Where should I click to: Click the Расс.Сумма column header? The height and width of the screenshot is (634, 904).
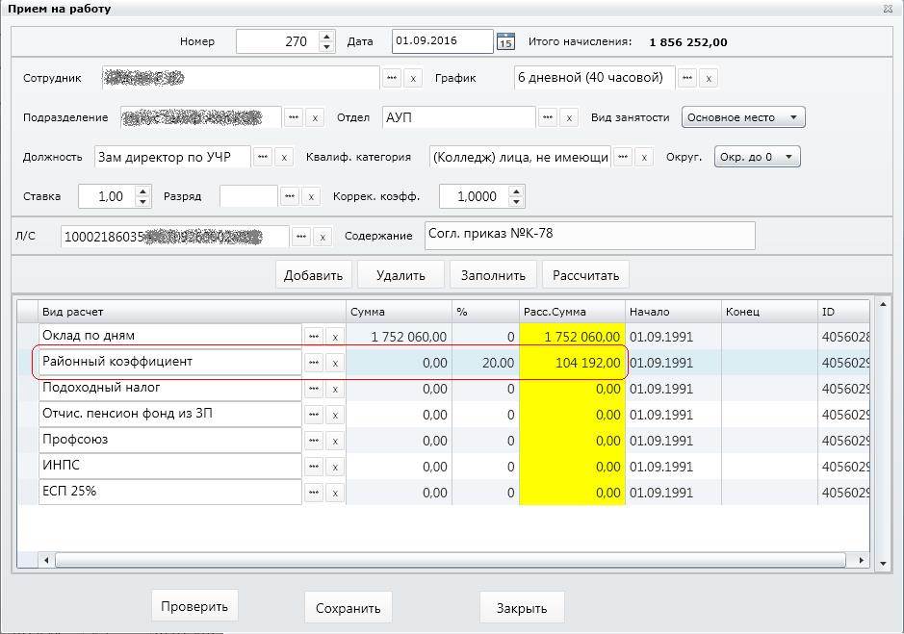click(x=572, y=312)
